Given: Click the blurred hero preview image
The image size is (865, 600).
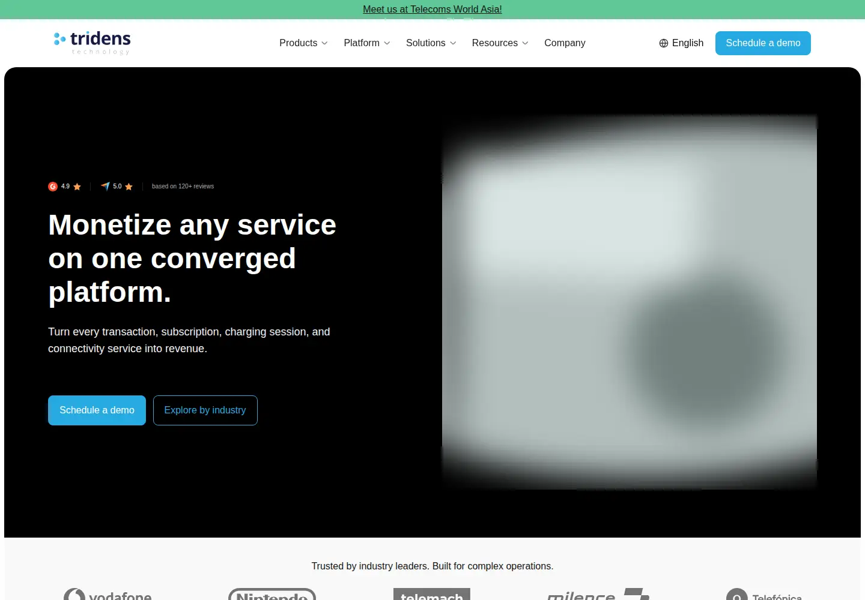Looking at the screenshot, I should [630, 302].
